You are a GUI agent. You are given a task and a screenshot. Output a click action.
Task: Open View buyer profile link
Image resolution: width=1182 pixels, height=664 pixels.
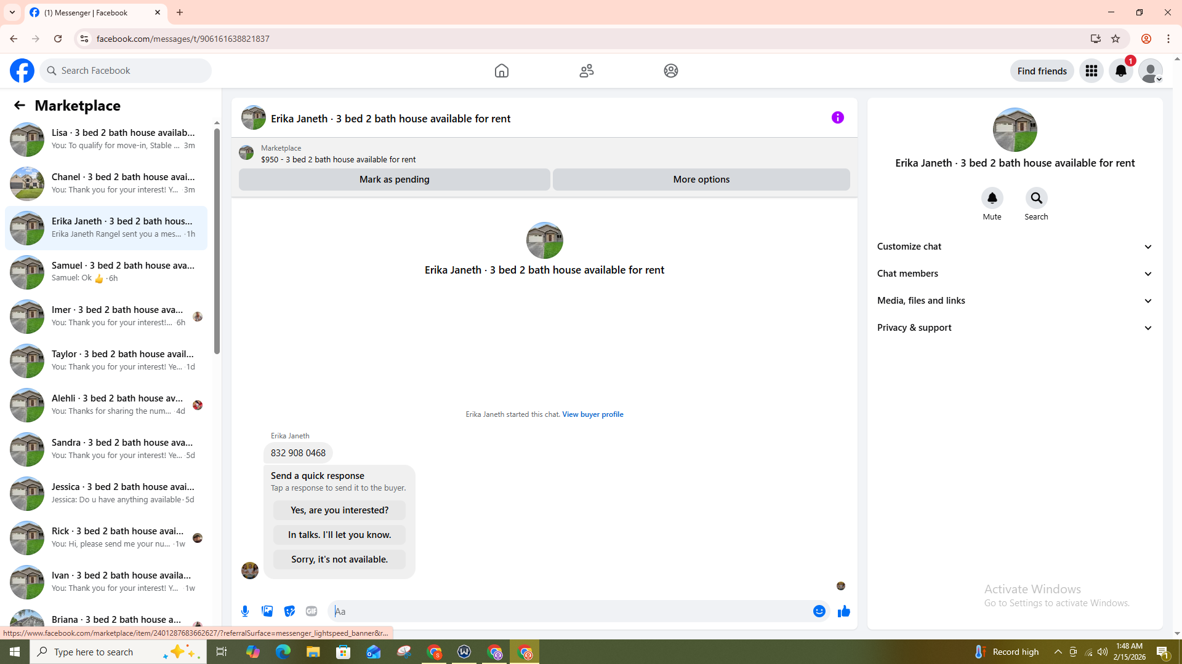pyautogui.click(x=593, y=414)
